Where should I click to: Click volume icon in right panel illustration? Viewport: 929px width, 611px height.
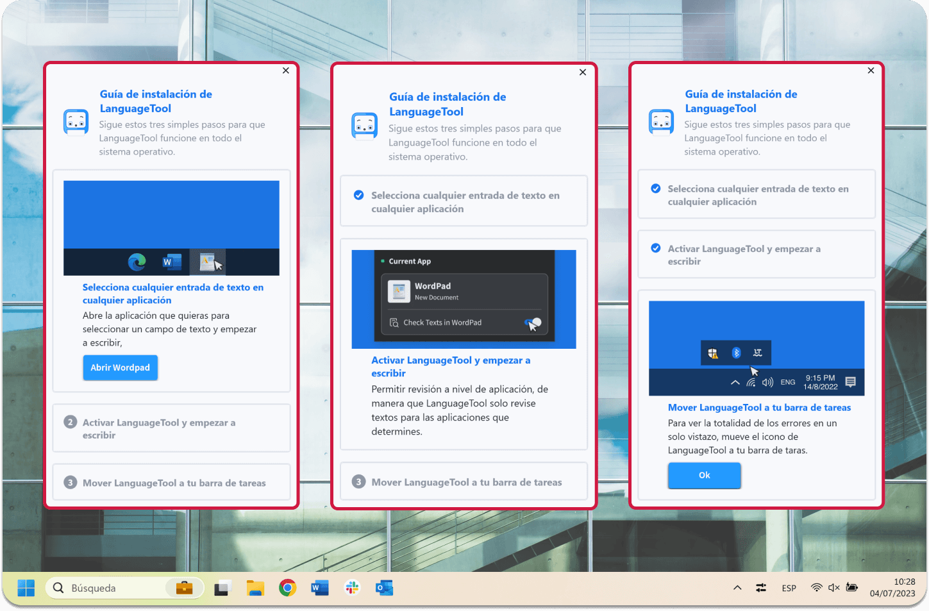767,382
